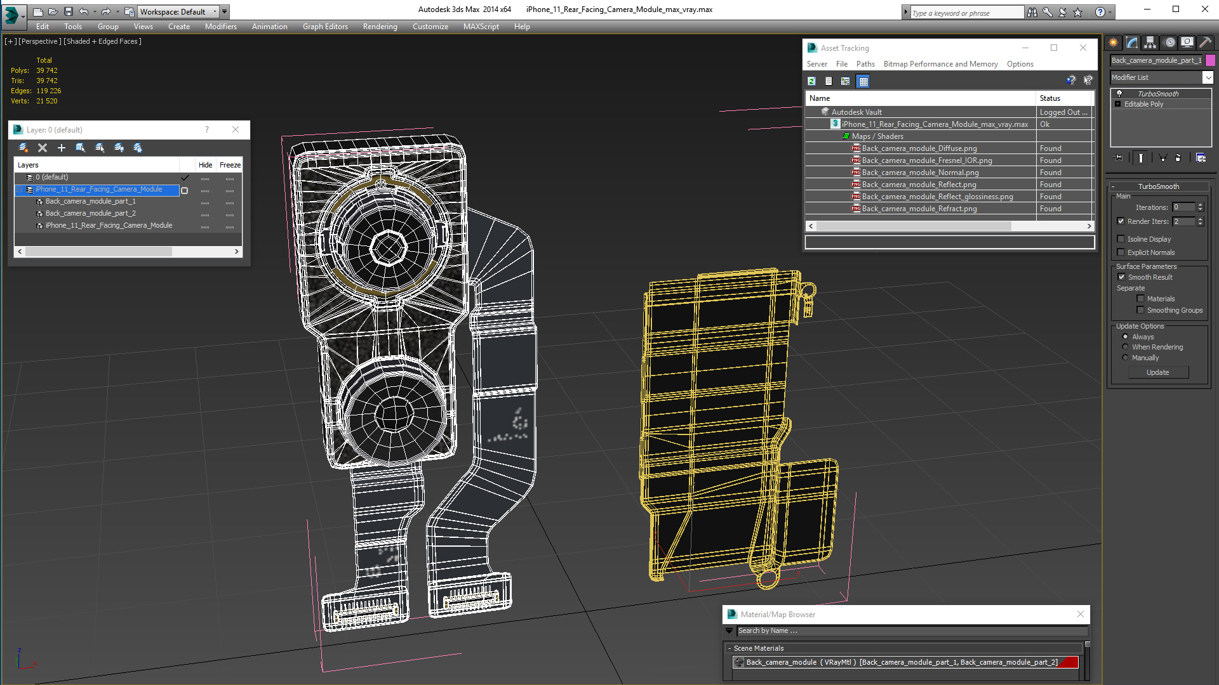Click the Hide column header in Layer dialog
1219x685 pixels.
[205, 165]
